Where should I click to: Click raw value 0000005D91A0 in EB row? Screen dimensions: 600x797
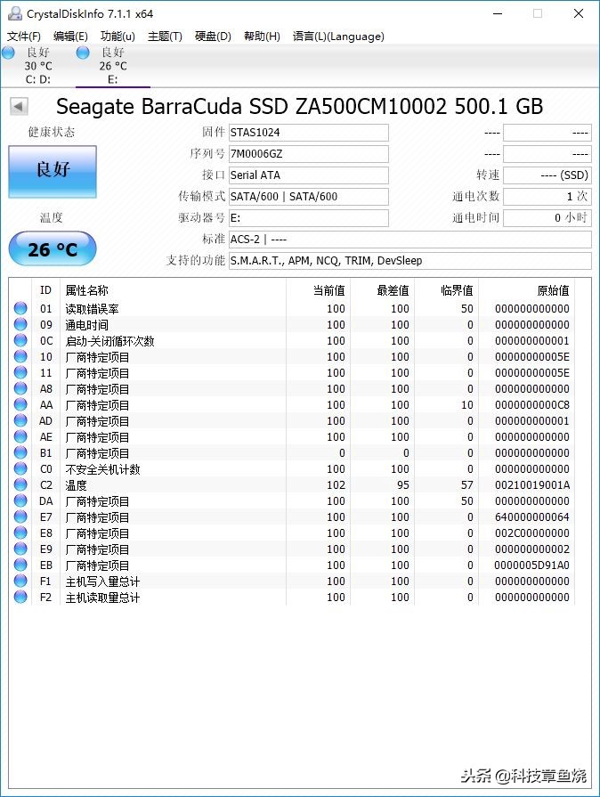532,565
